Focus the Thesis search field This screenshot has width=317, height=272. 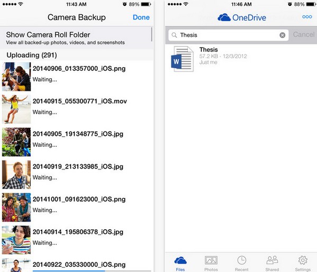229,35
